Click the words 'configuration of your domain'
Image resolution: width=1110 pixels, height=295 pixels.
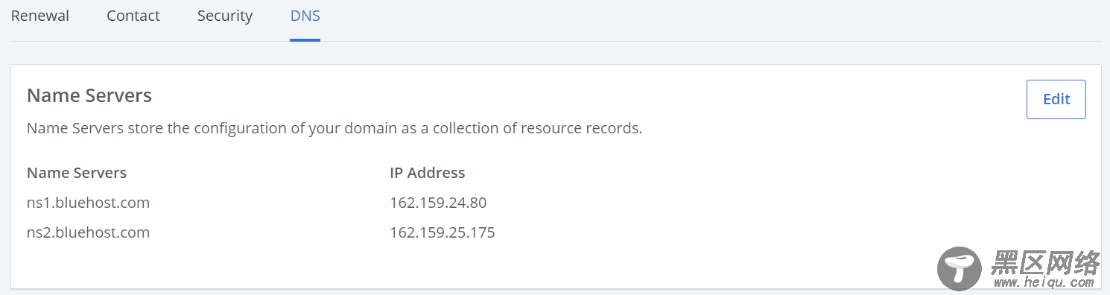pos(286,129)
